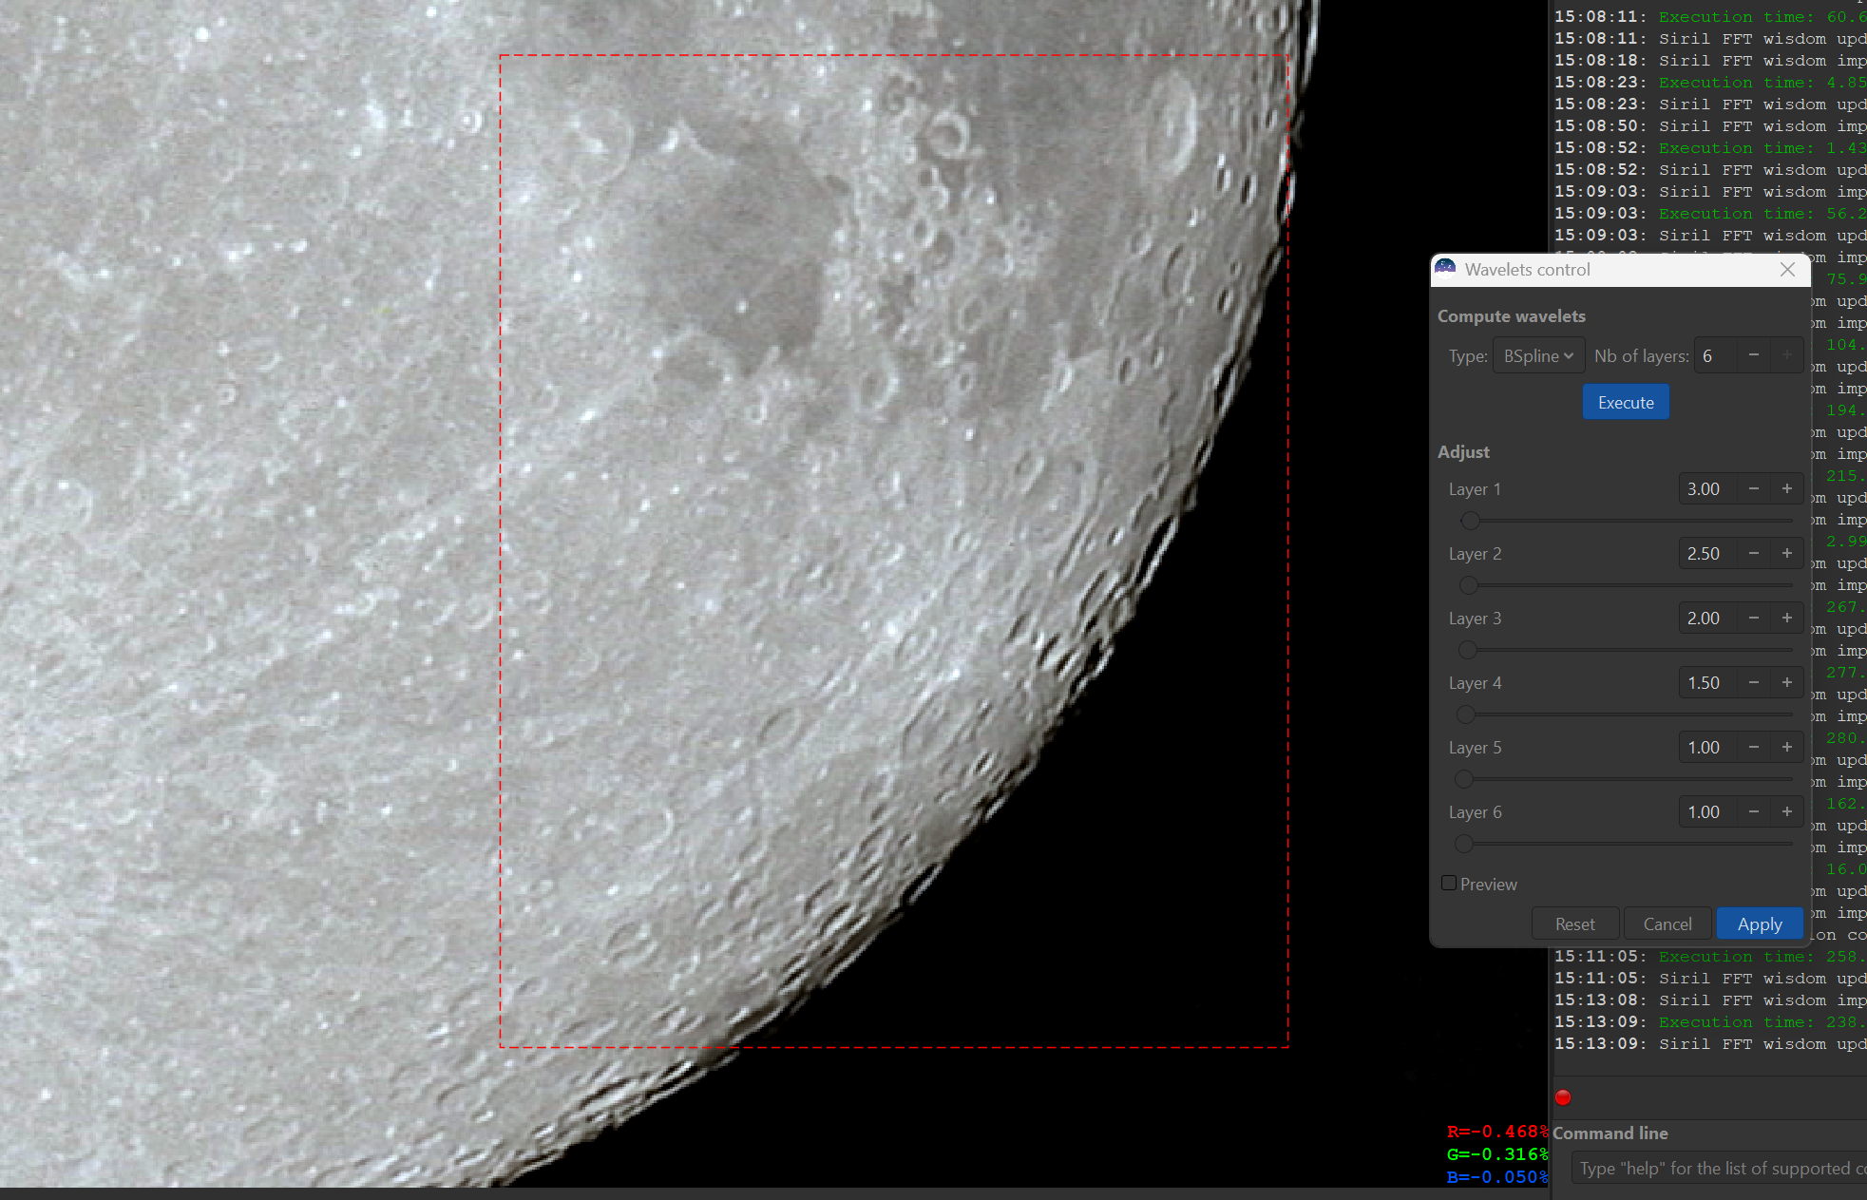The width and height of the screenshot is (1867, 1200).
Task: Click the Layer 3 value field
Action: pos(1706,619)
